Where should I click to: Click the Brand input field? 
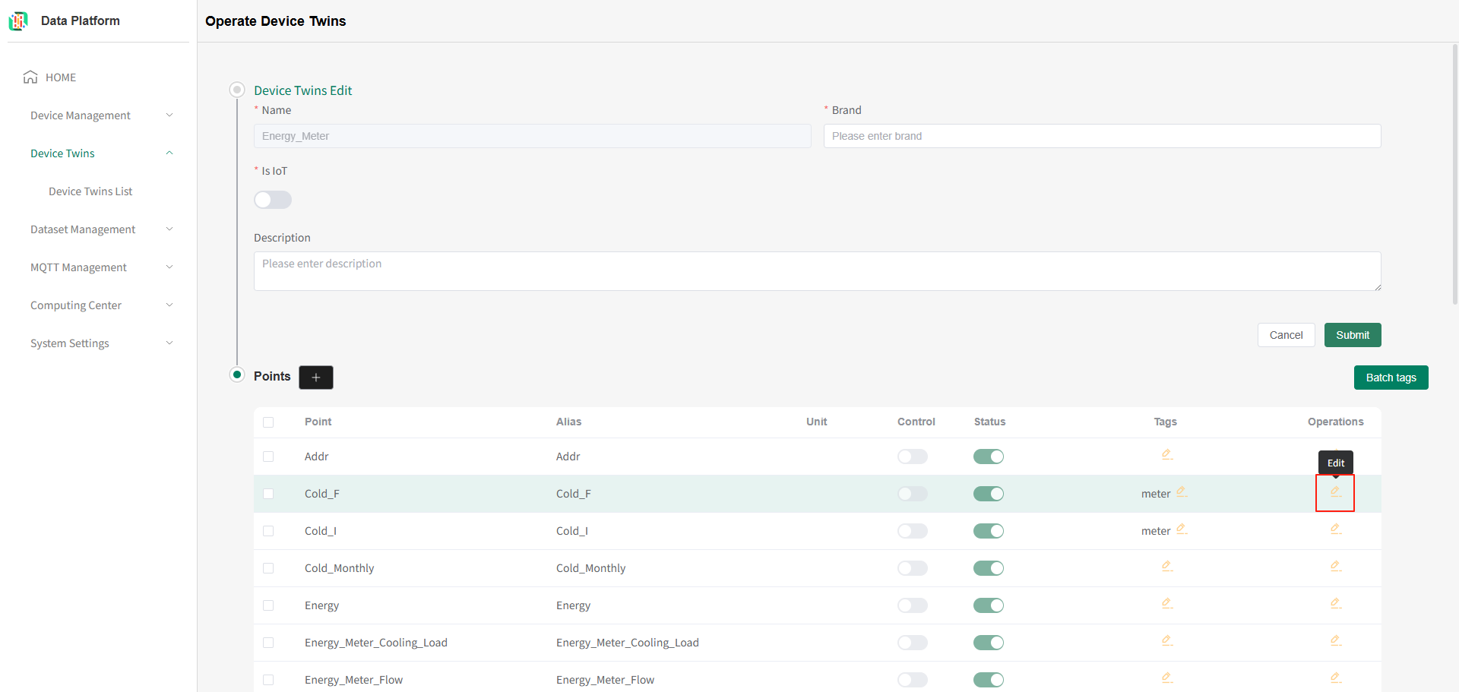(1102, 136)
